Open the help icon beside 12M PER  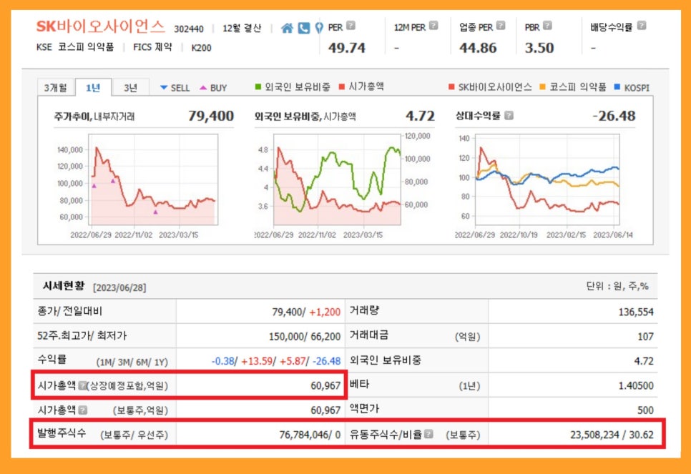point(433,26)
